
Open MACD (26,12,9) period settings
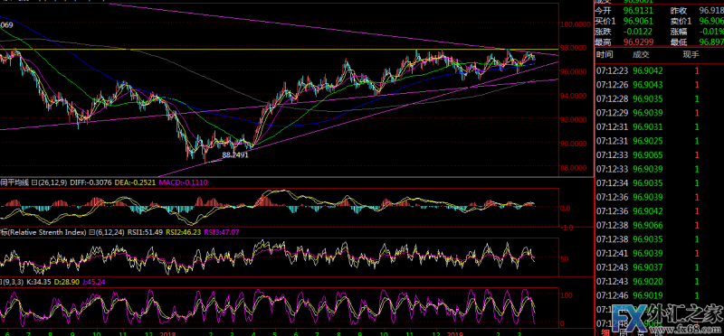50,182
